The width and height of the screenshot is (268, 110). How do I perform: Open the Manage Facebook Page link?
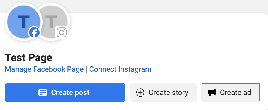44,69
